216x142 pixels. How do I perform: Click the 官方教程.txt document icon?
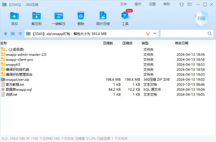(x=3, y=84)
